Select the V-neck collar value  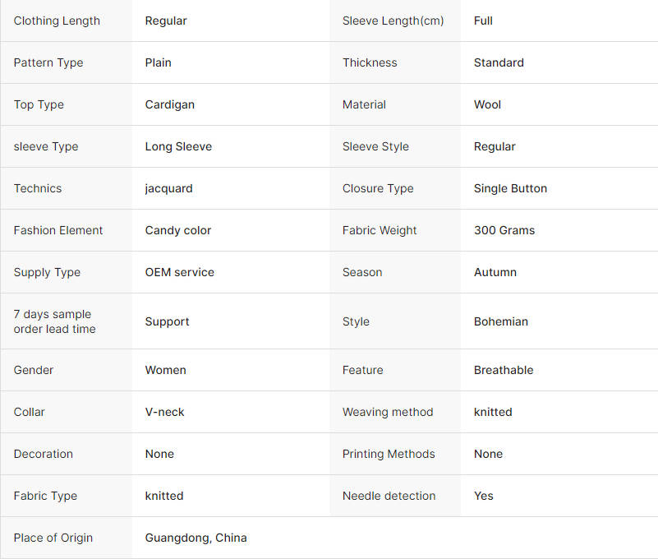[164, 412]
